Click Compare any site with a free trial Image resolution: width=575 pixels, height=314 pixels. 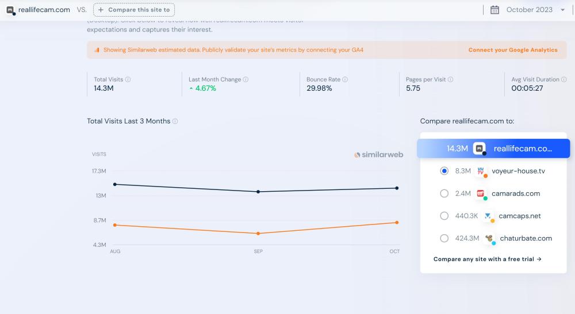tap(488, 259)
